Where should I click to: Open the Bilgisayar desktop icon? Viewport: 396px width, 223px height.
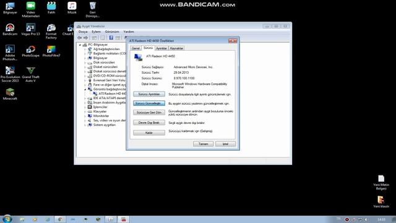[x=10, y=8]
